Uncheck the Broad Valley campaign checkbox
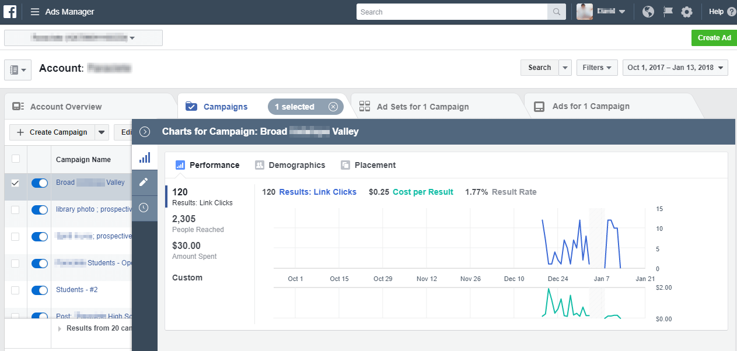 click(16, 183)
